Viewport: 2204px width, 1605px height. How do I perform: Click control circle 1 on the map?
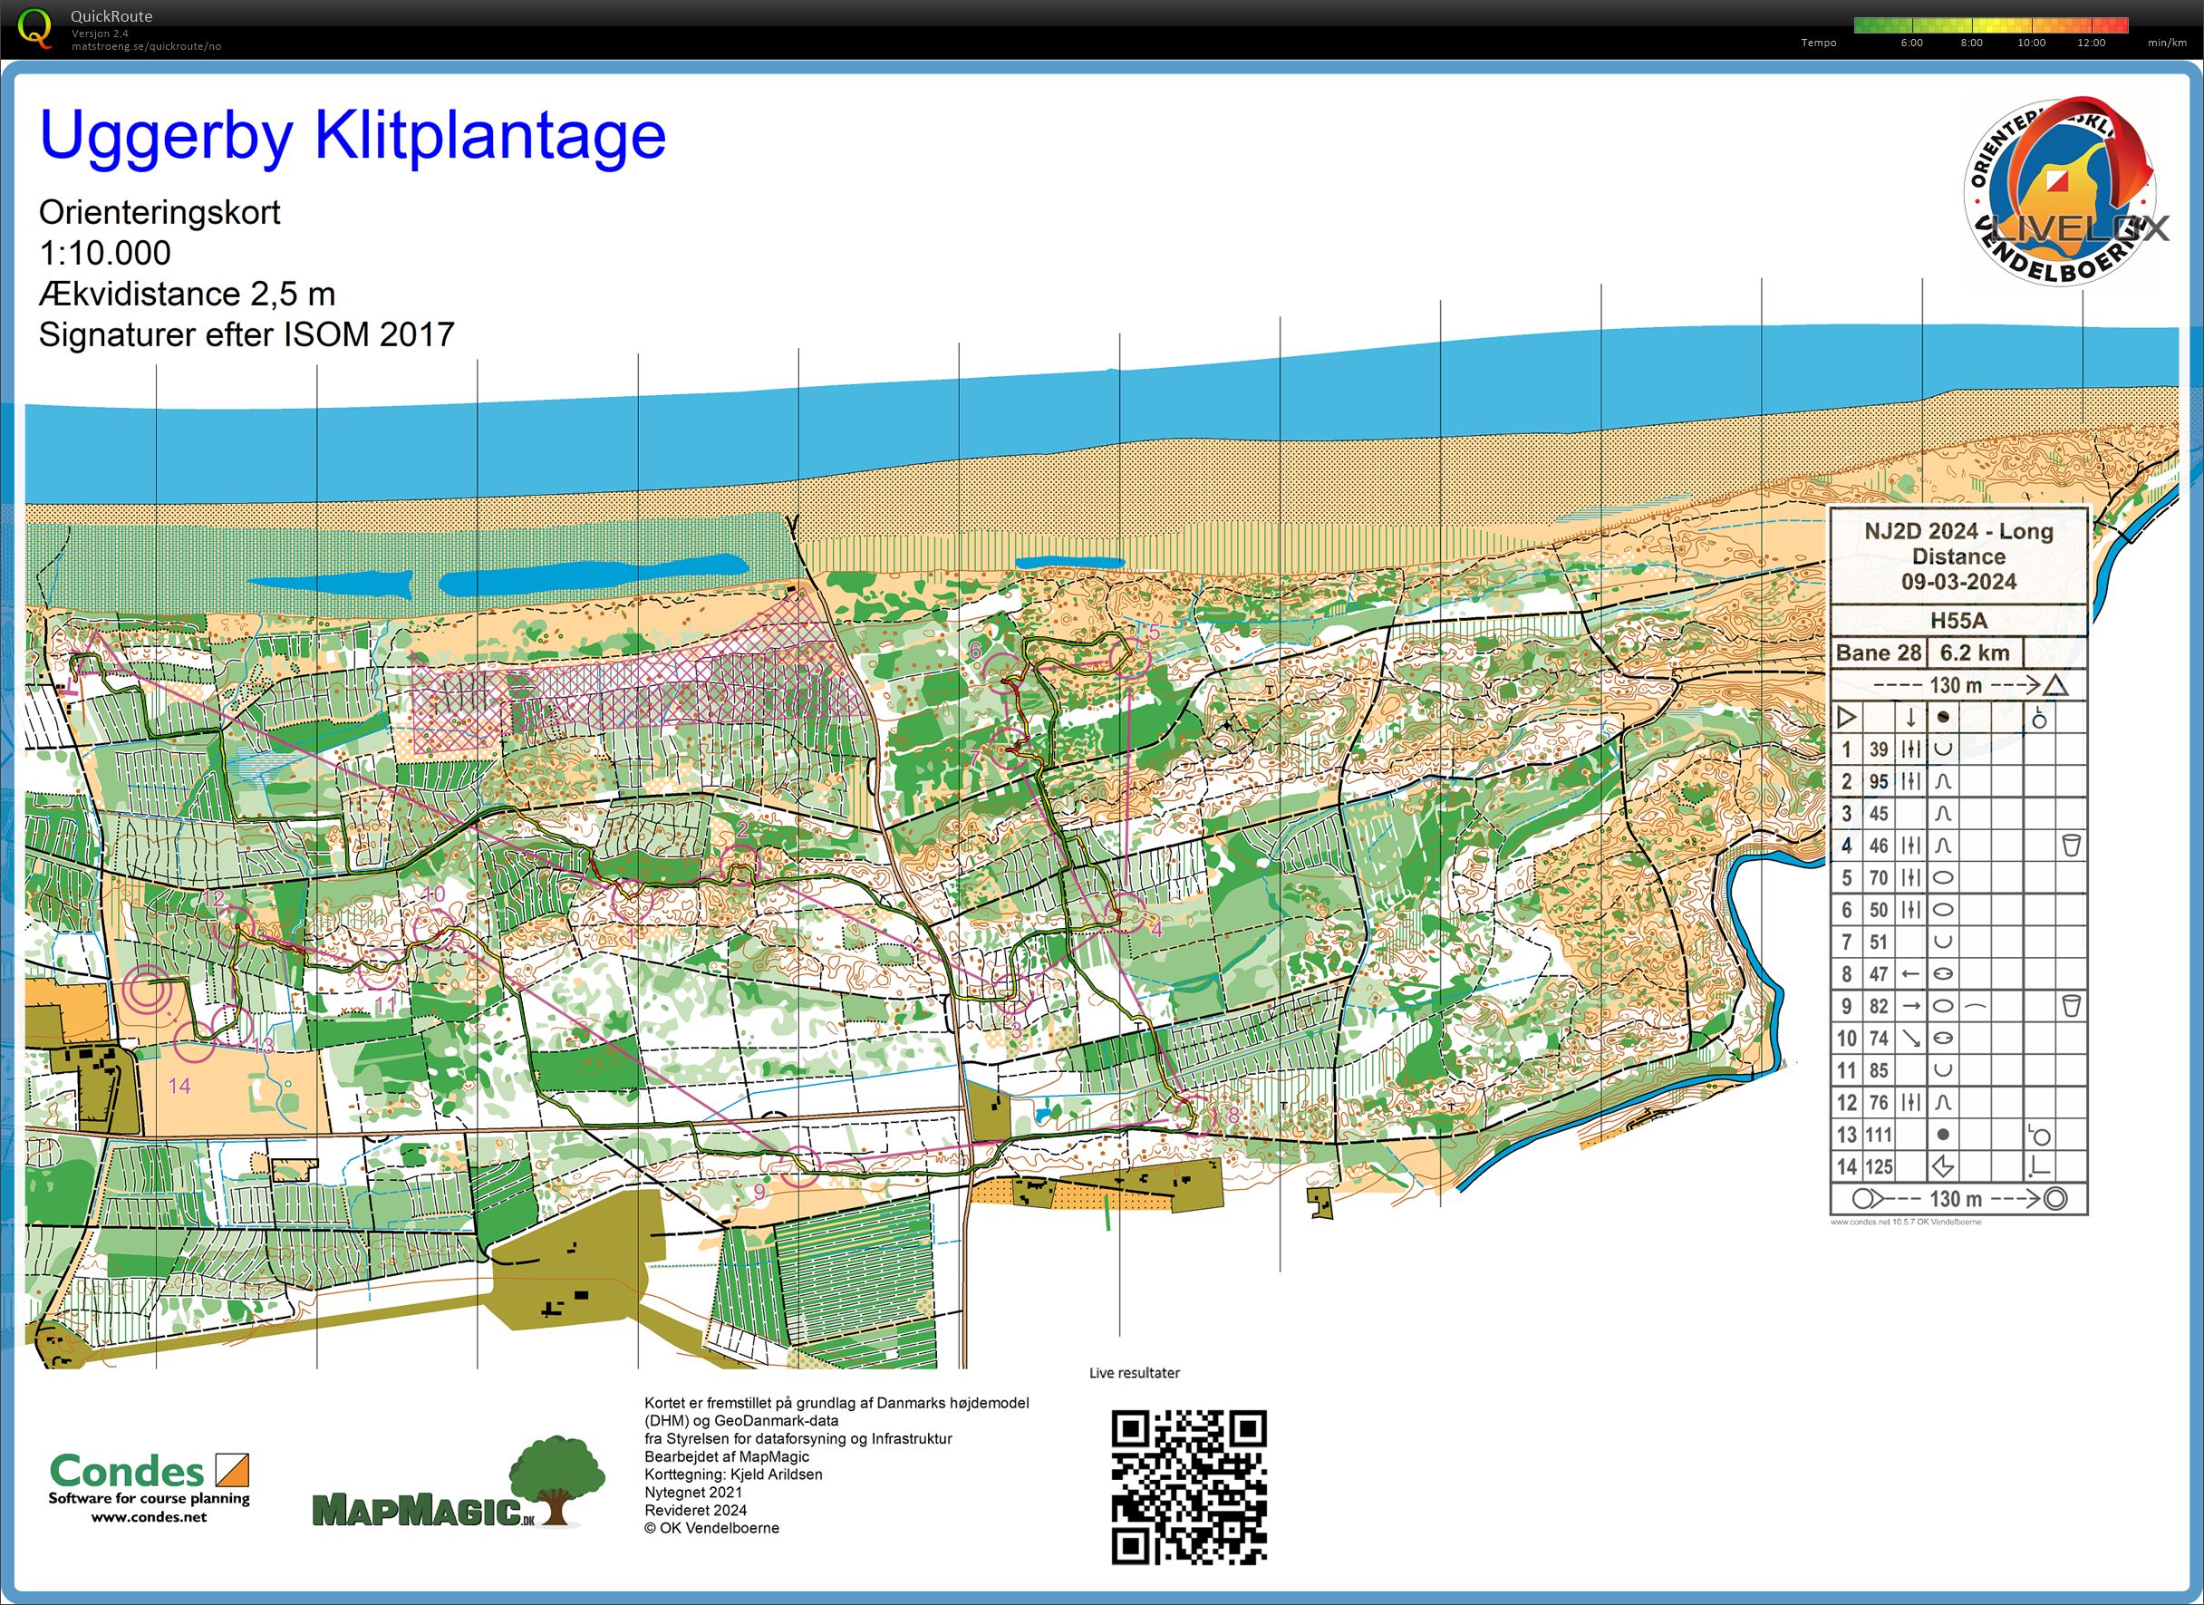[632, 902]
